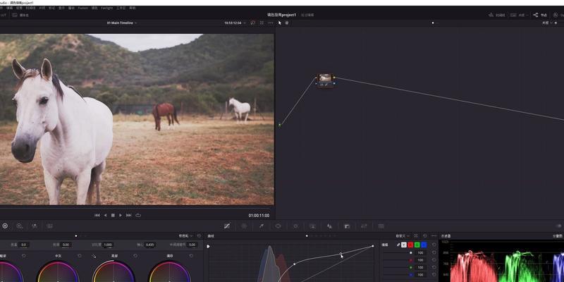Select the hand pan tool in node editor

[287, 23]
